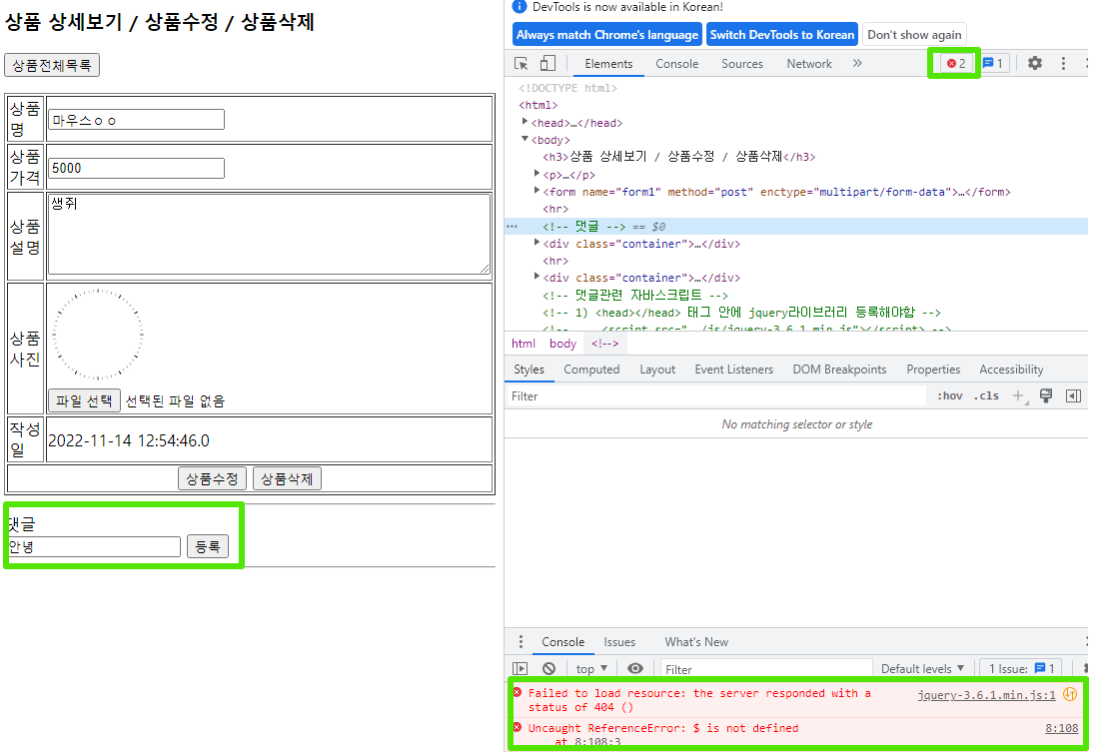Image resolution: width=1094 pixels, height=754 pixels.
Task: Toggle element rendering emulations paintbrush icon
Action: coord(1046,396)
